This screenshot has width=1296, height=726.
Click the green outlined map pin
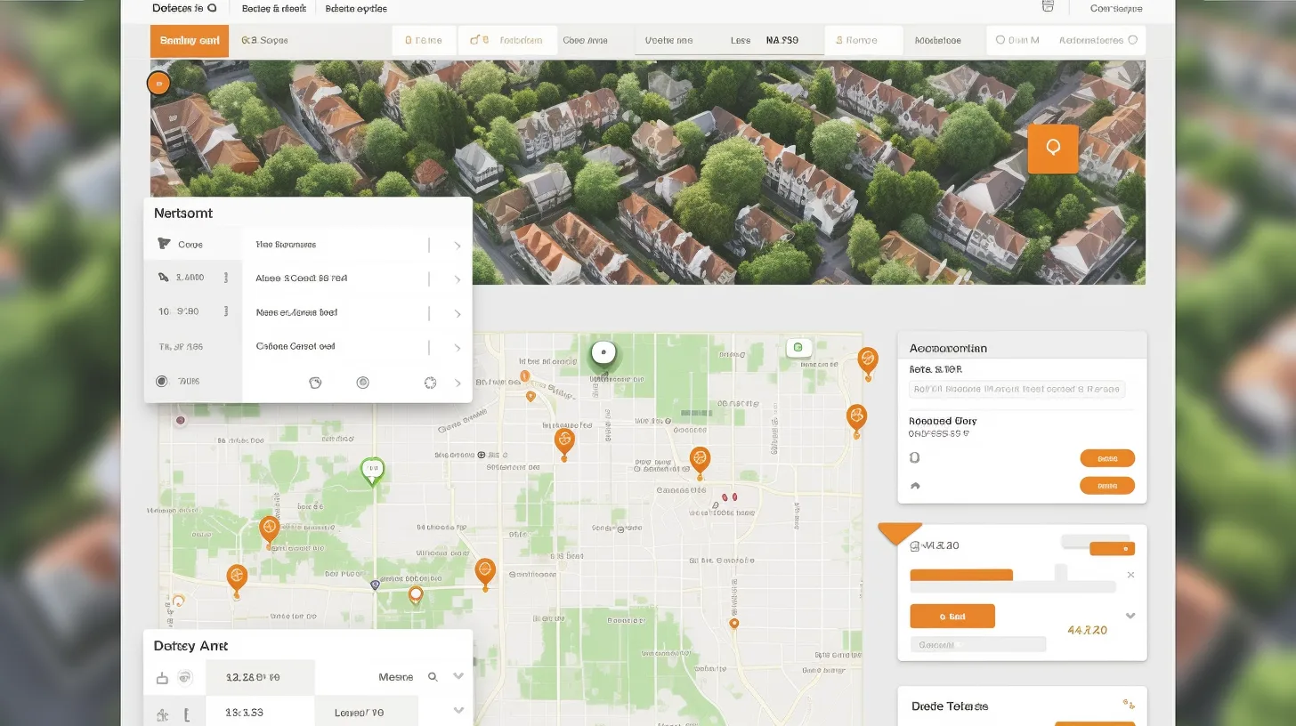pyautogui.click(x=372, y=470)
